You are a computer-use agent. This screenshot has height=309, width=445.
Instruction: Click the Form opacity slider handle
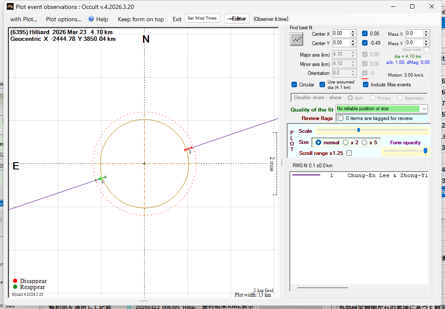pyautogui.click(x=425, y=151)
